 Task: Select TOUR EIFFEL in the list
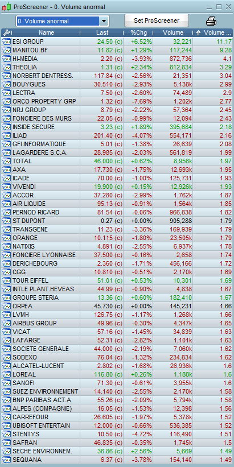[30, 281]
